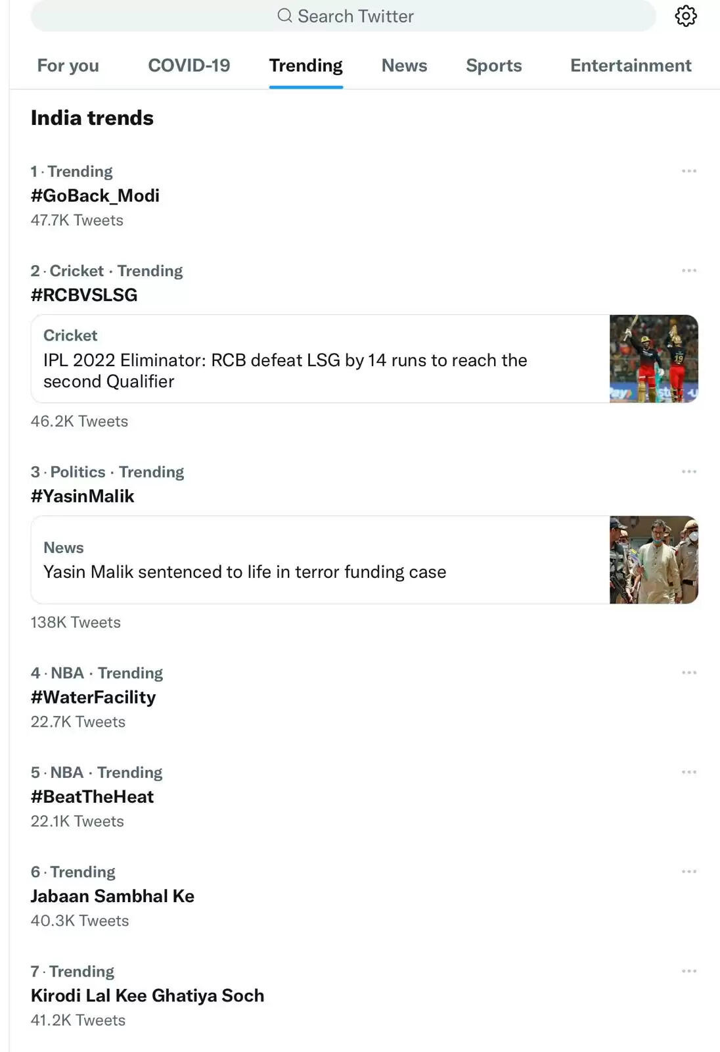Open more options for #BeatTheHeat trend
720x1052 pixels.
pyautogui.click(x=689, y=771)
